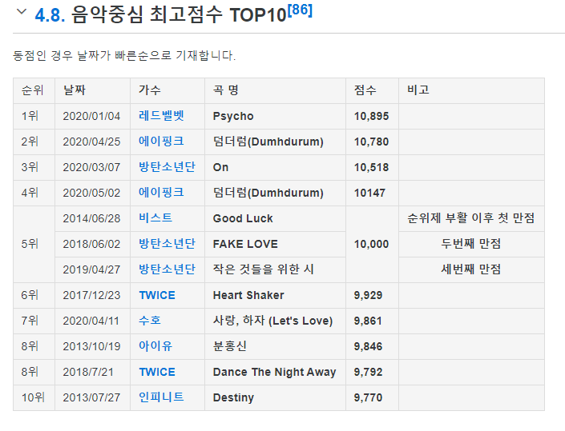Screen dimensions: 565x431
Task: Click the note 세번째 만점
Action: pyautogui.click(x=471, y=269)
